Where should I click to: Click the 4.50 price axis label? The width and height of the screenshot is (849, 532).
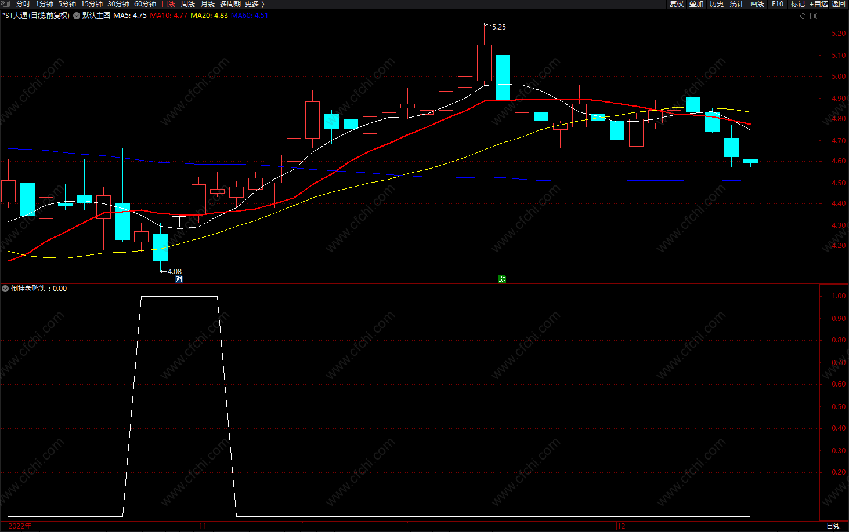pos(839,183)
